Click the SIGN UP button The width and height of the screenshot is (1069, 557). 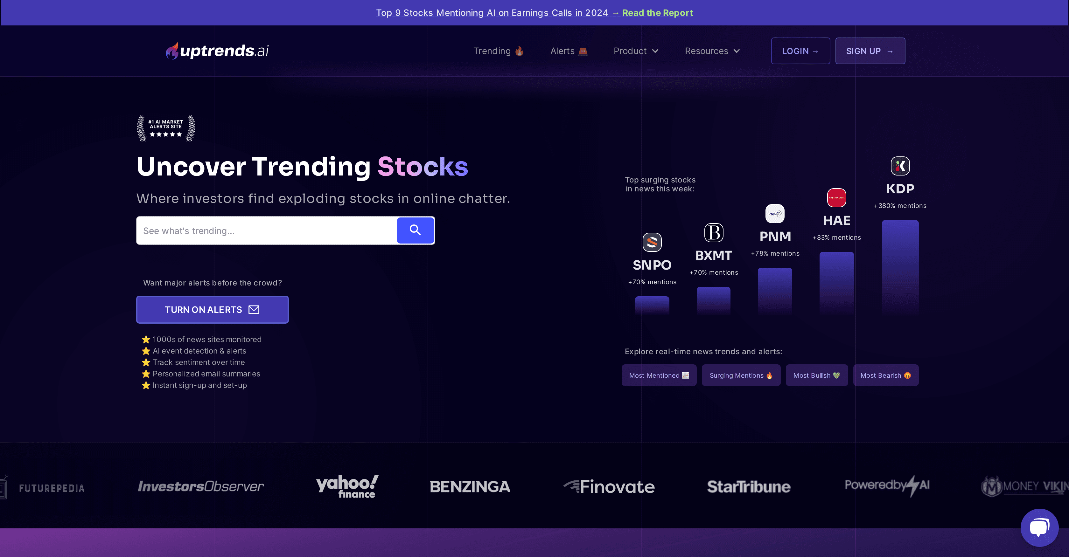[870, 51]
